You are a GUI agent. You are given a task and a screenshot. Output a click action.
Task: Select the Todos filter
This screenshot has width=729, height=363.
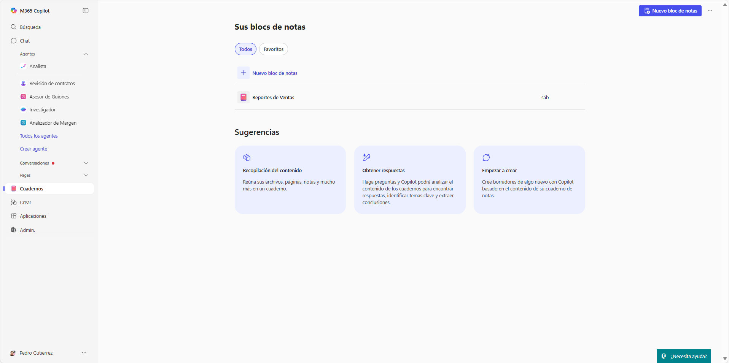pyautogui.click(x=245, y=49)
